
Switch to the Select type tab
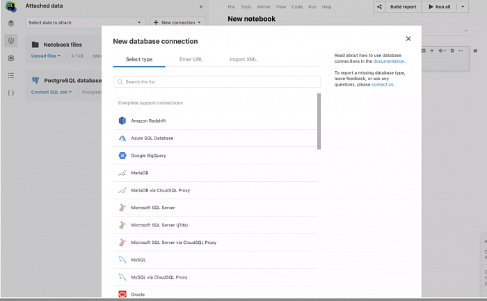coord(139,59)
